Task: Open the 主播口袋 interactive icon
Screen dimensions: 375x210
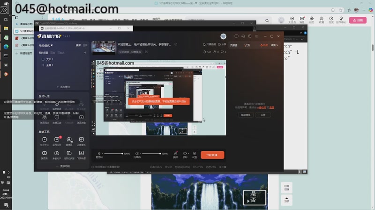Action: [57, 119]
